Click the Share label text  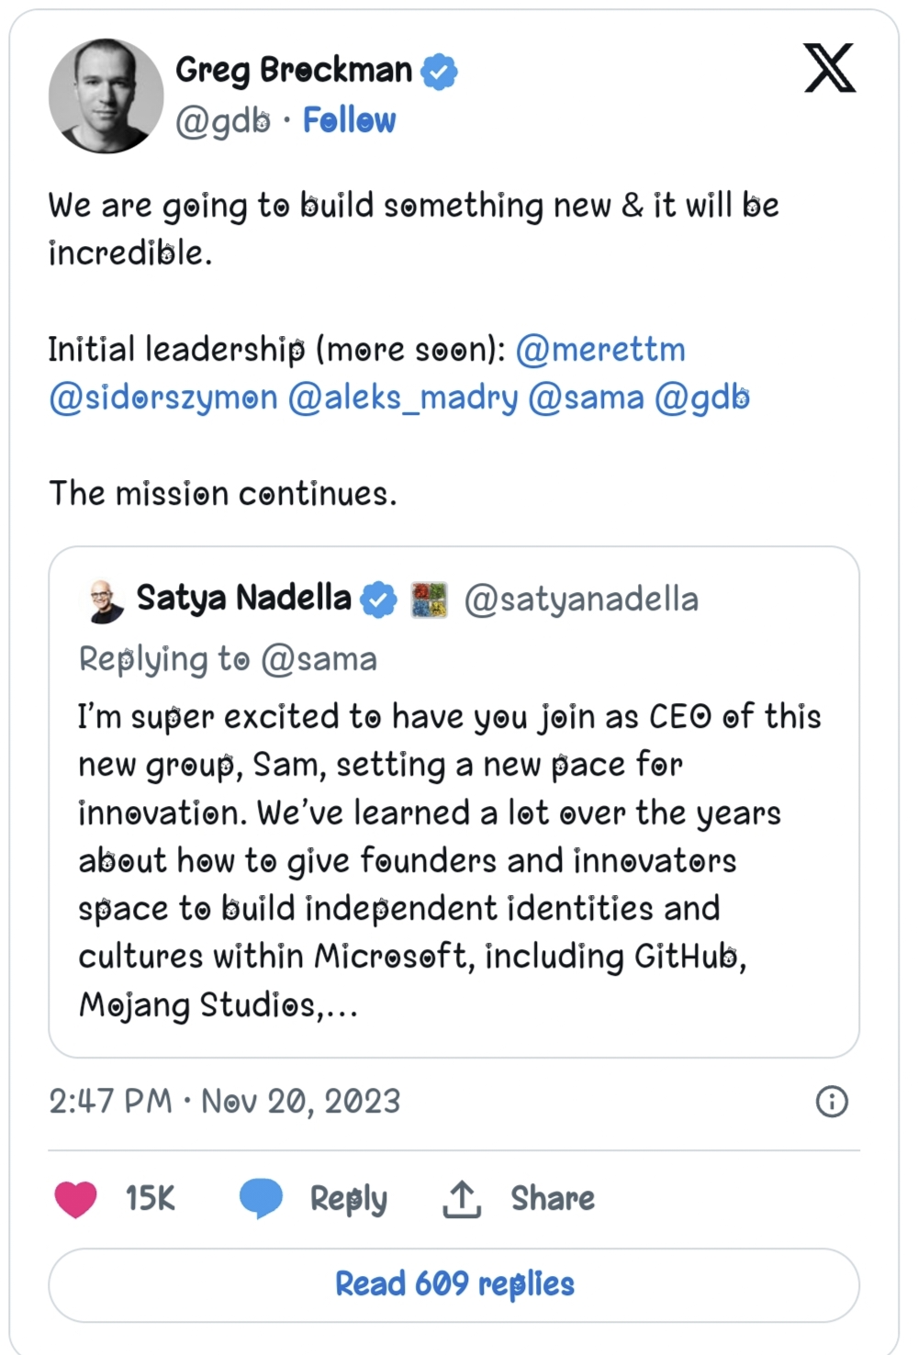[x=553, y=1199]
